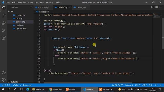Click the vertical editor scrollbar
The width and height of the screenshot is (164, 92).
point(163,33)
